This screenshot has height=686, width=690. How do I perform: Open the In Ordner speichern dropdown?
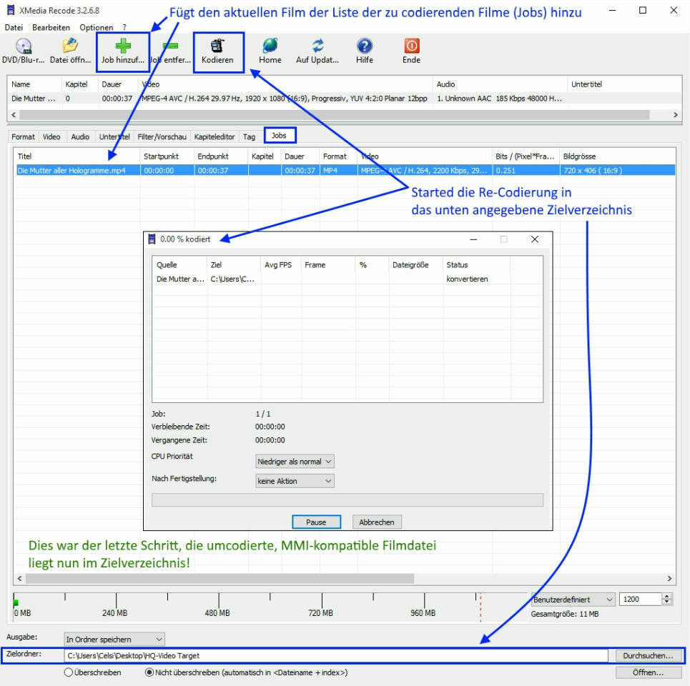[x=114, y=639]
